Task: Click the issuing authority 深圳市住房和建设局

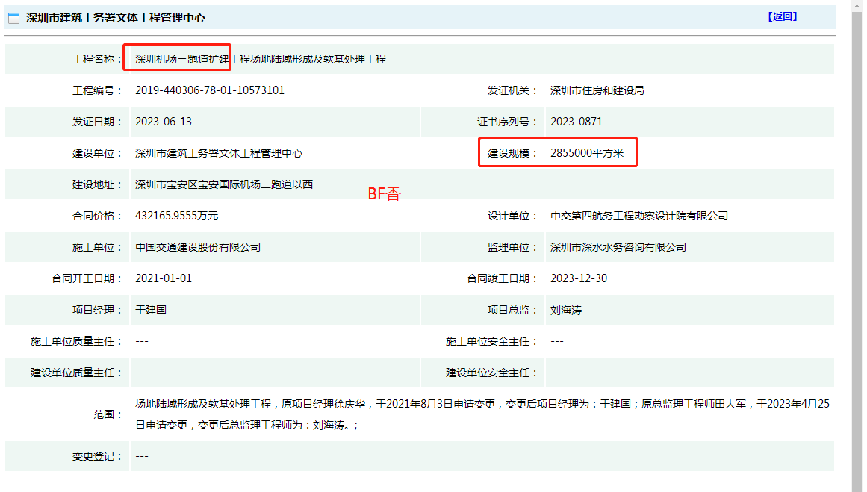Action: [x=597, y=90]
